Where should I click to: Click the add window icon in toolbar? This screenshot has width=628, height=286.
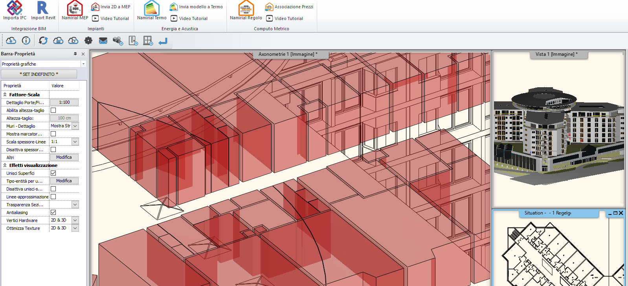tap(148, 40)
